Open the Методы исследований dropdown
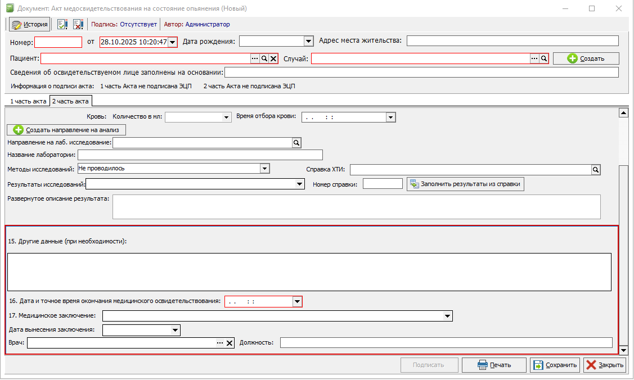 [x=264, y=168]
